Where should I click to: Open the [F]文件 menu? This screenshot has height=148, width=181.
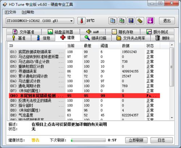pos(10,12)
